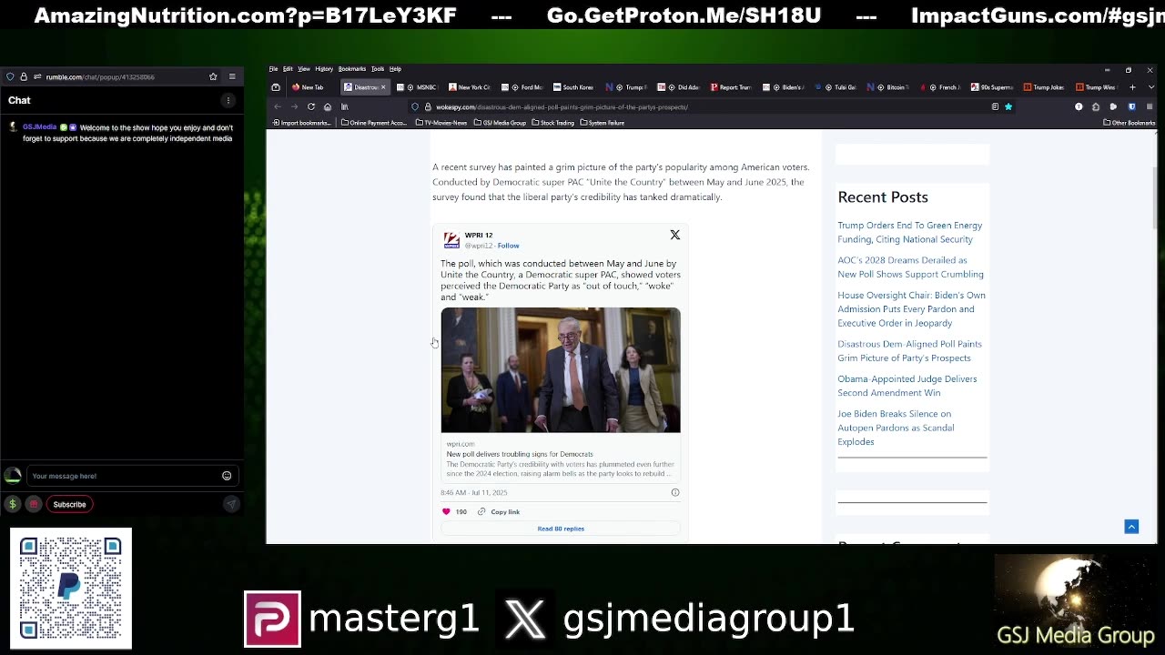Click the bookmark star in wokespy address bar
This screenshot has height=655, width=1165.
coord(1008,106)
